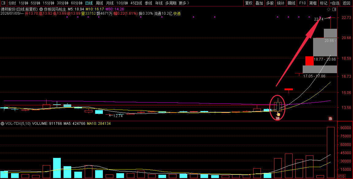Click the 18.59 price axis label
This screenshot has height=179, width=353.
(x=346, y=58)
